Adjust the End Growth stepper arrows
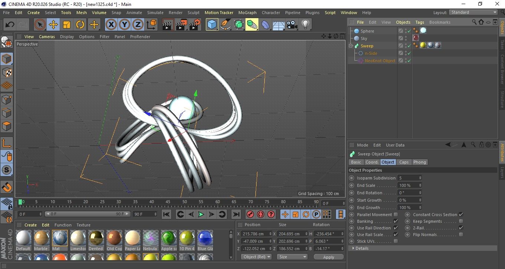The width and height of the screenshot is (505, 269). tap(420, 208)
